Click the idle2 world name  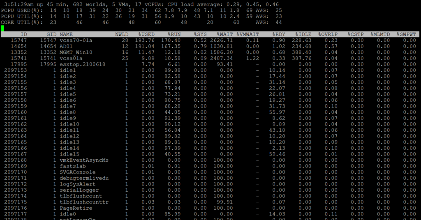tap(68, 76)
